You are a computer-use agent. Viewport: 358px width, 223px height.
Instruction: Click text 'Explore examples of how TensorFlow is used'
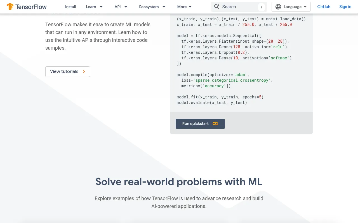point(179,202)
